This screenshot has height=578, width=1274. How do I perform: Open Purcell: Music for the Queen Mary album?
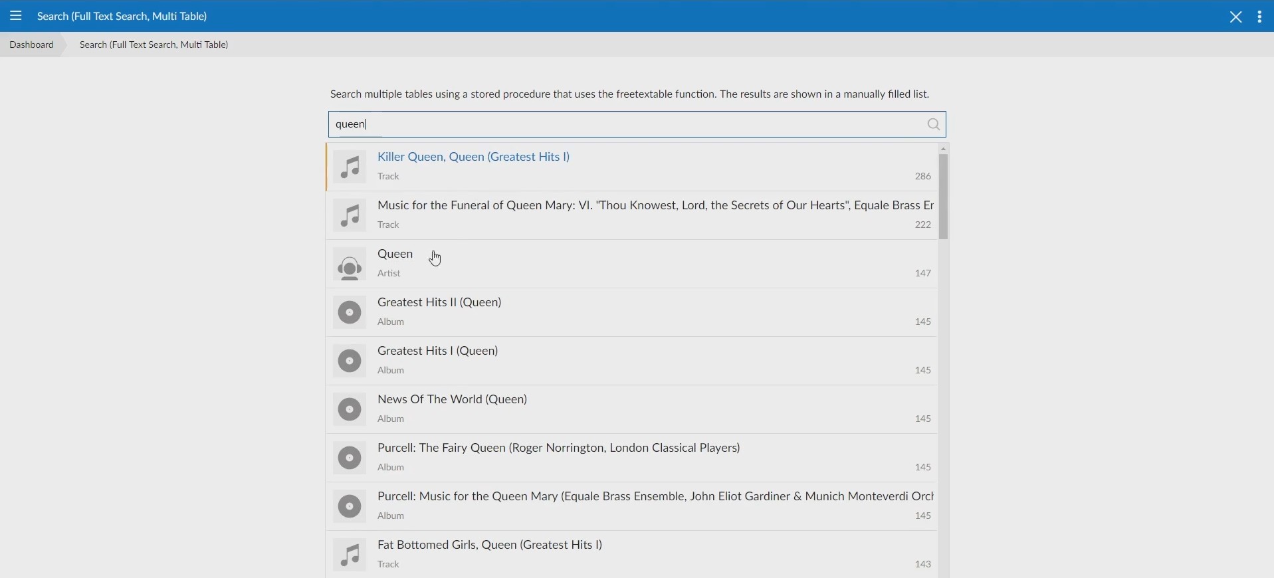click(x=655, y=497)
